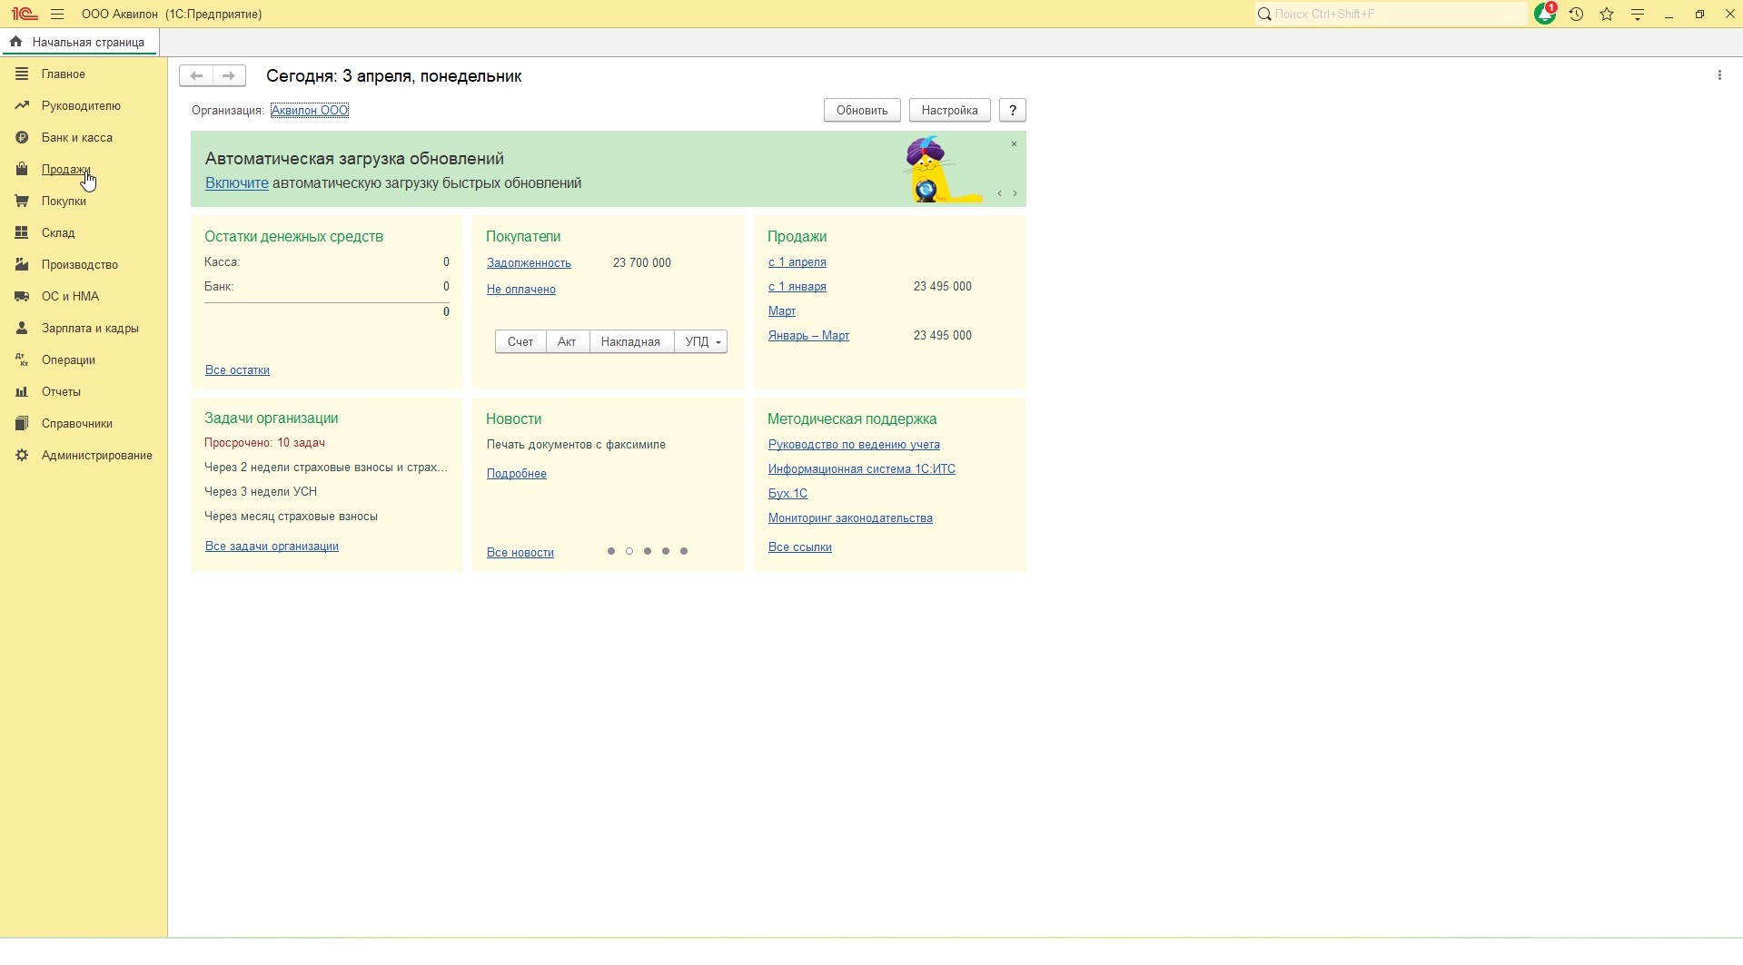Select the last news pagination dot
This screenshot has height=965, width=1743.
pos(684,551)
